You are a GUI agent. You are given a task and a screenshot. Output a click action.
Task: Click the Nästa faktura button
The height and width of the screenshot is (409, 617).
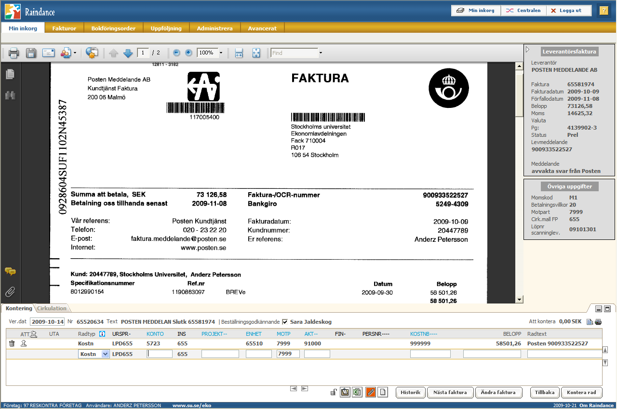[450, 392]
